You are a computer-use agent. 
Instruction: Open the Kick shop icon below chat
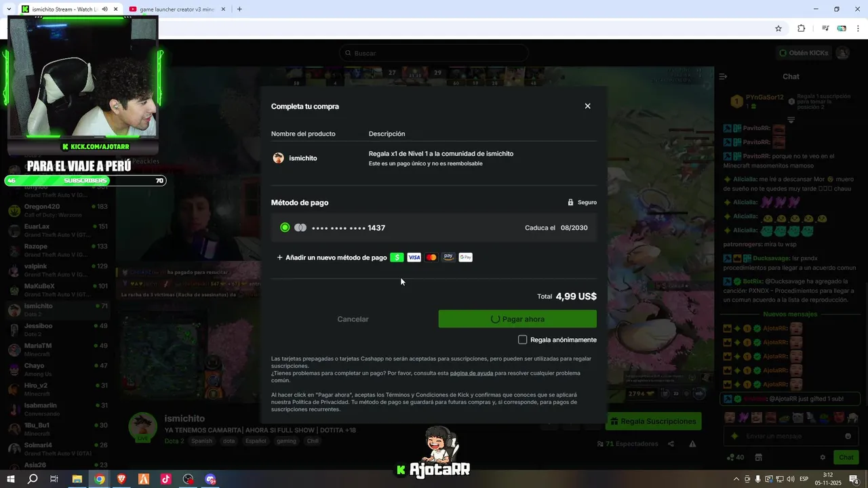click(x=759, y=457)
